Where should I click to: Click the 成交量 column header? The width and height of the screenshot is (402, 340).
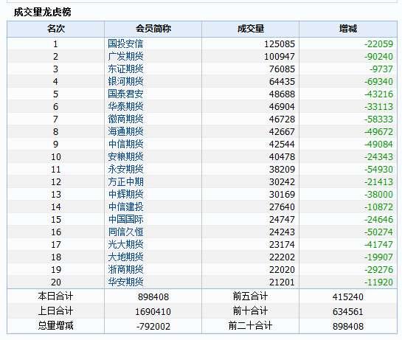pos(251,29)
